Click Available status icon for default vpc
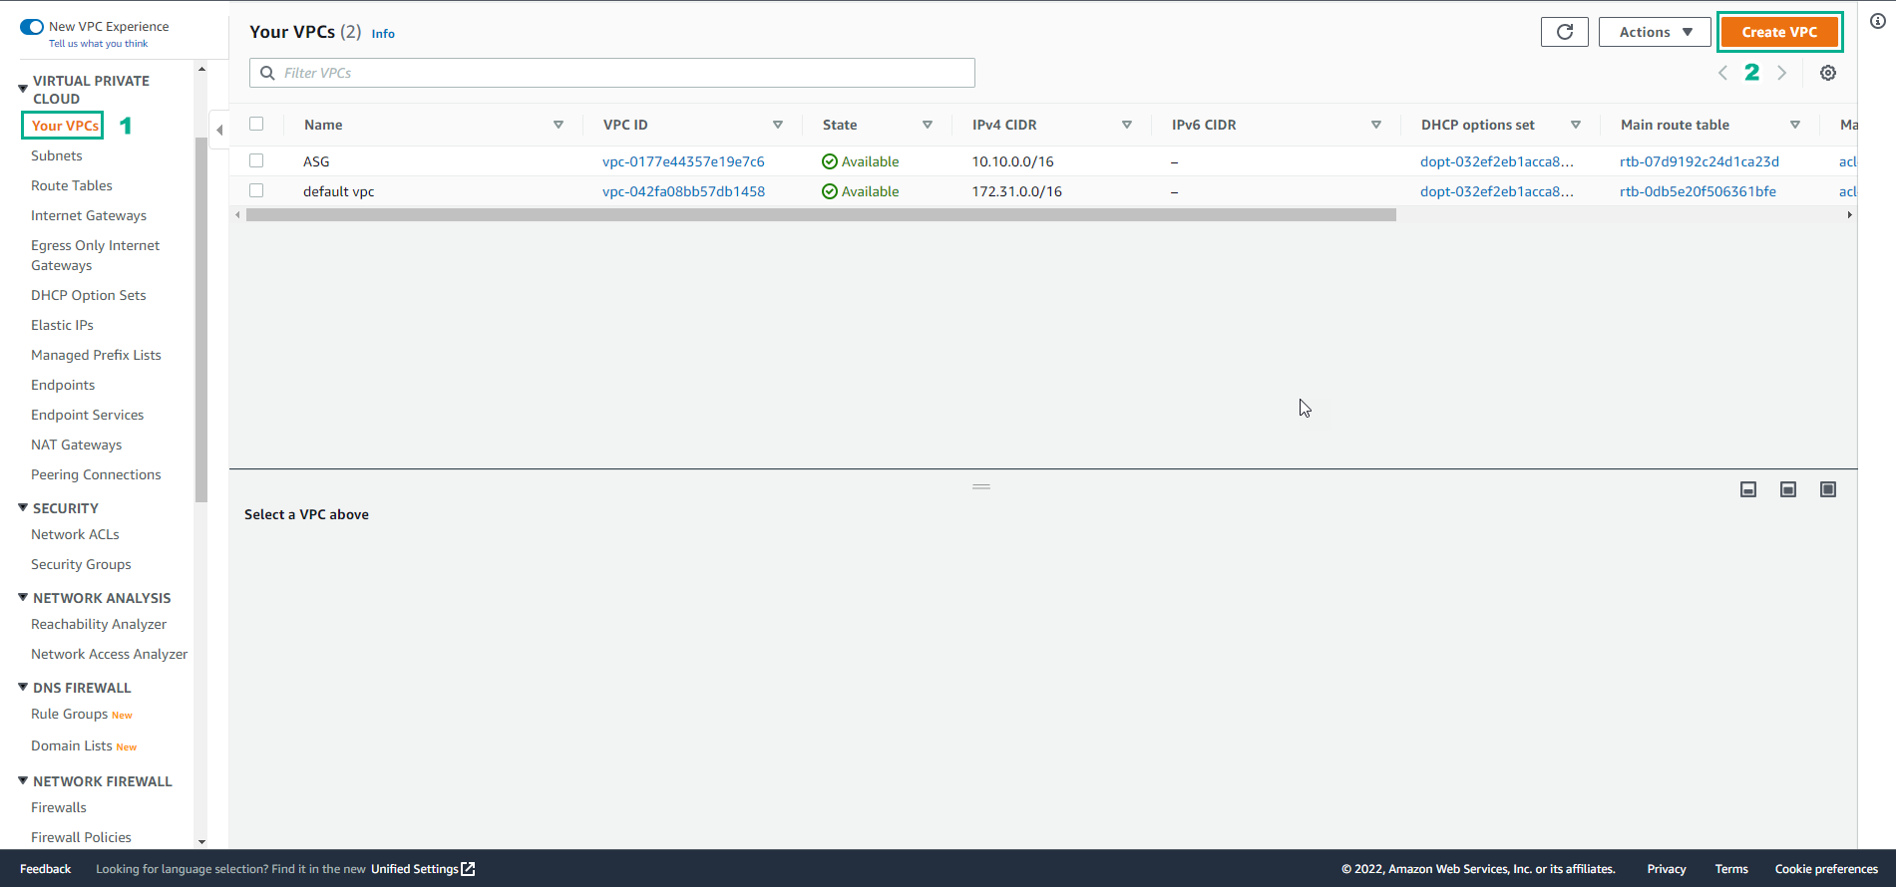This screenshot has height=887, width=1896. 829,191
